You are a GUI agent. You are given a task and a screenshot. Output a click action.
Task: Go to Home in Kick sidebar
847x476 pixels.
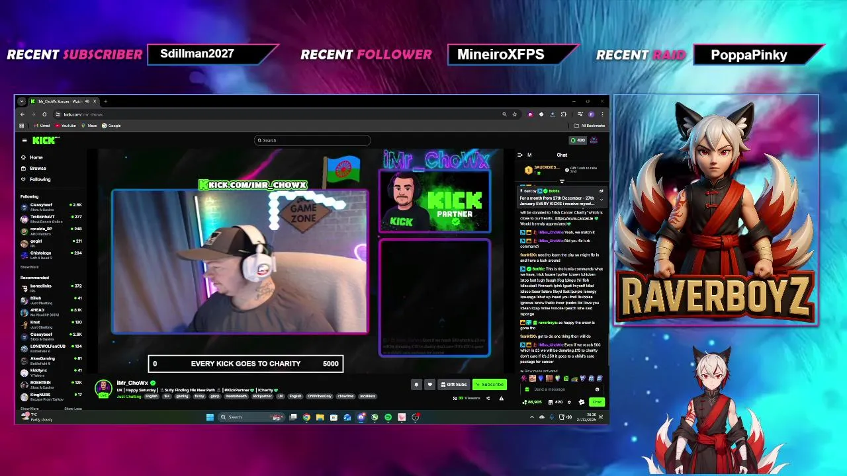(32, 157)
